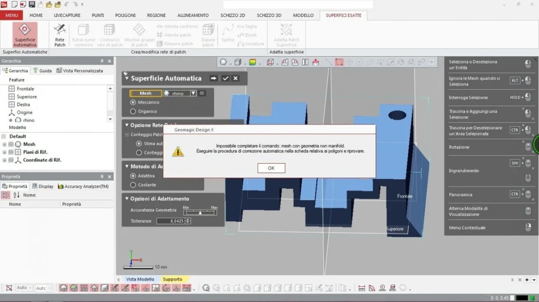Click the rectangle selection mode icon
The image size is (539, 302).
coord(339,62)
